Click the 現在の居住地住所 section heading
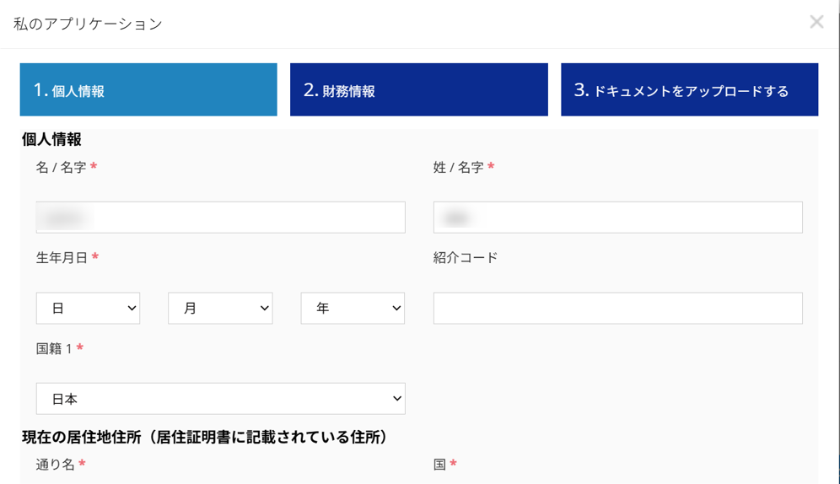Image resolution: width=840 pixels, height=484 pixels. click(204, 437)
